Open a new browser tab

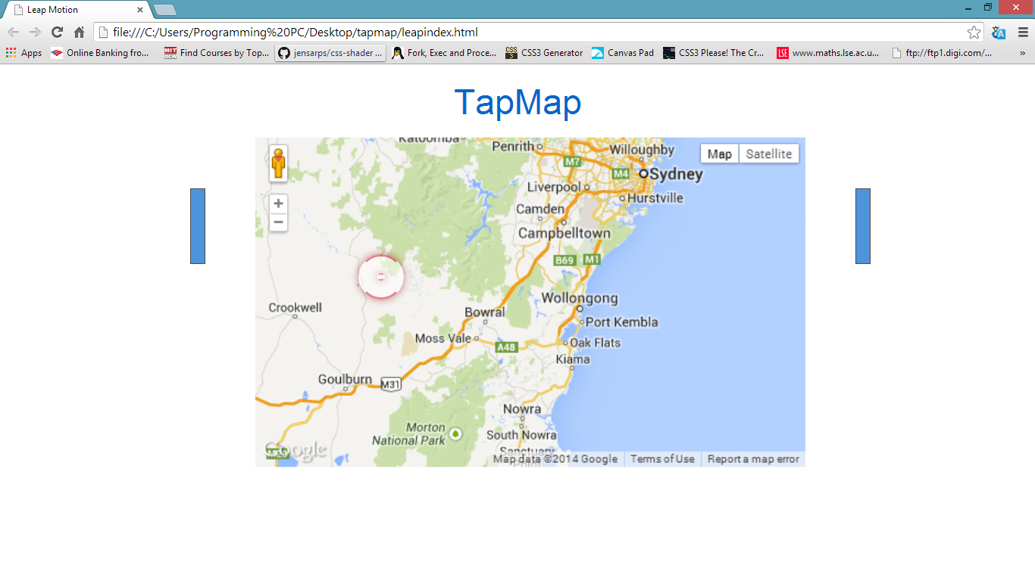[165, 10]
